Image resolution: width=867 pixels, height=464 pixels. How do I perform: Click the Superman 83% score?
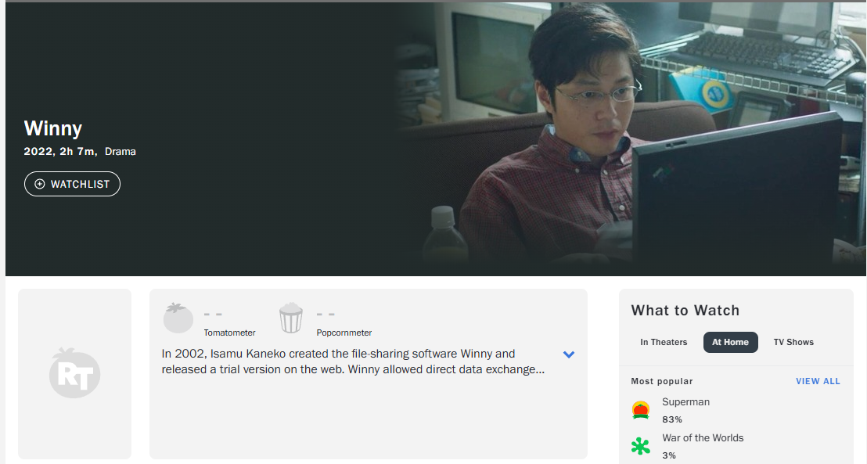coord(672,419)
